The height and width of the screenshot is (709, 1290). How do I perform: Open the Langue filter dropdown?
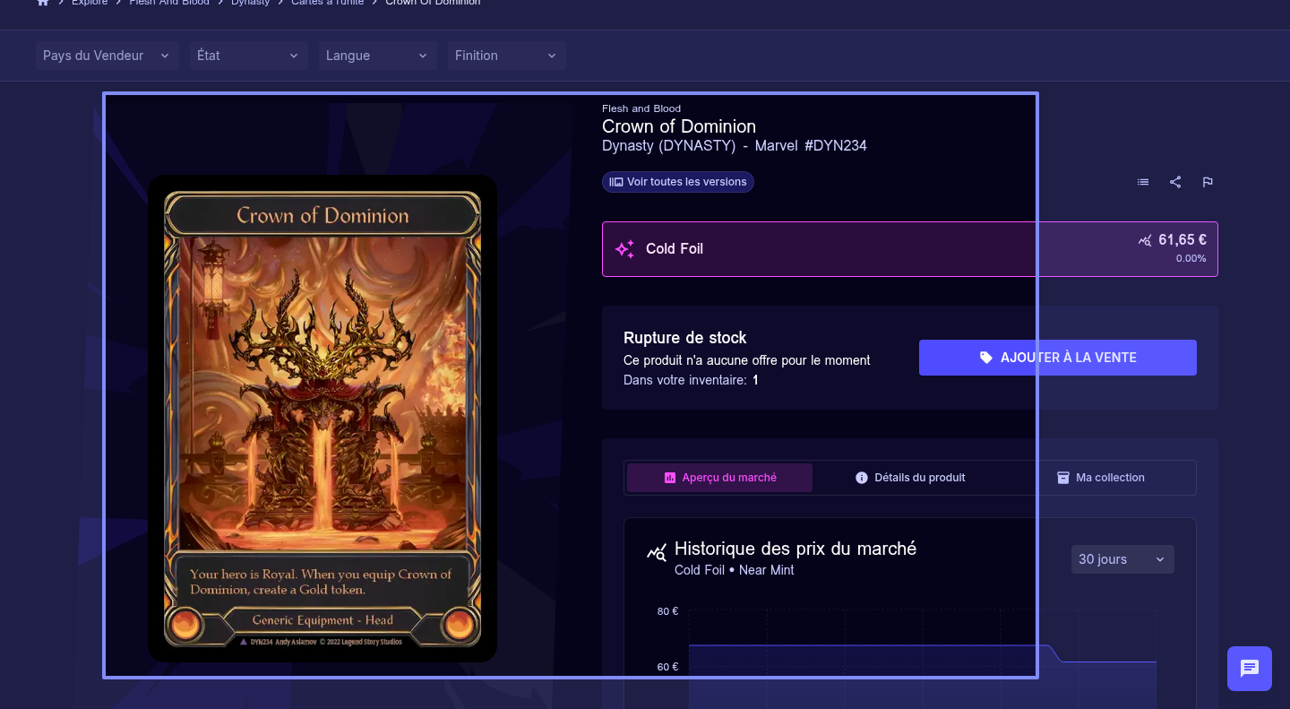378,56
